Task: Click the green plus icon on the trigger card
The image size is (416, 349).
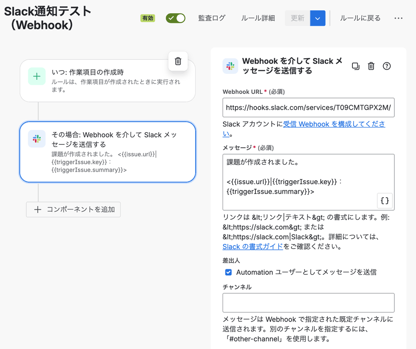Action: 36,76
